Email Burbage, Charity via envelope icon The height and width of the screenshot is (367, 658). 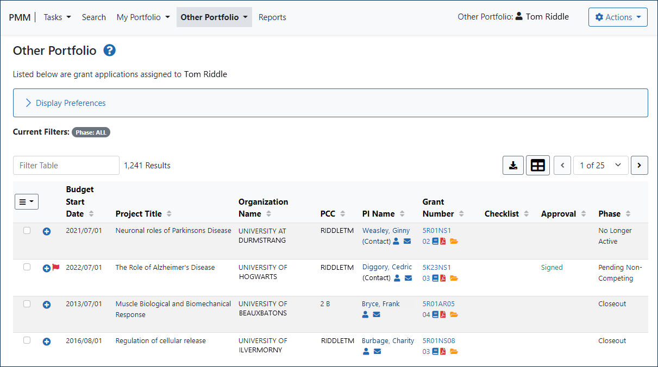point(377,351)
